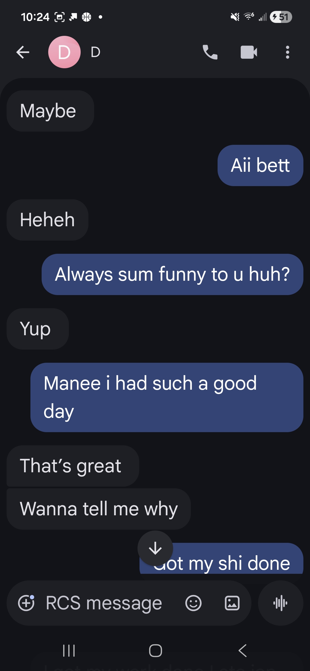310x671 pixels.
Task: Open recent apps from navigation bar
Action: [69, 651]
